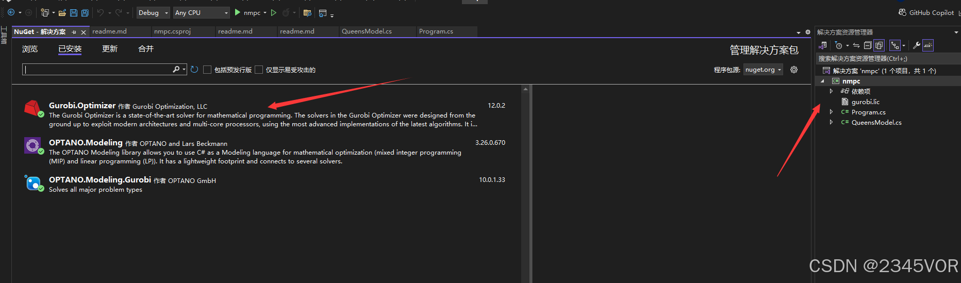Switch to the 浏览 (Browse) tab
Screen dimensions: 961x283
coord(30,49)
